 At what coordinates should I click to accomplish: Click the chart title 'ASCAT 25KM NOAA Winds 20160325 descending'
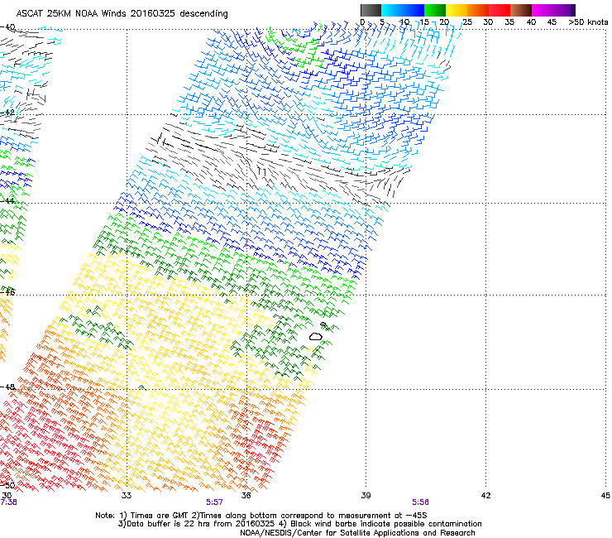tap(122, 13)
